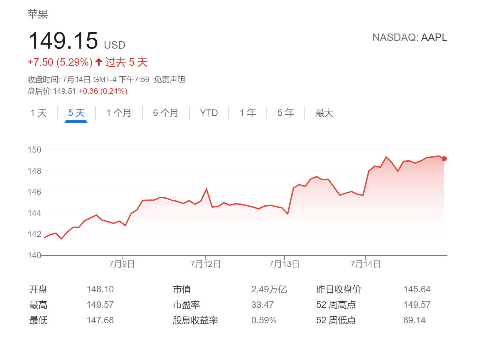Click the 7月13日 axis date label
This screenshot has width=479, height=340.
click(284, 264)
